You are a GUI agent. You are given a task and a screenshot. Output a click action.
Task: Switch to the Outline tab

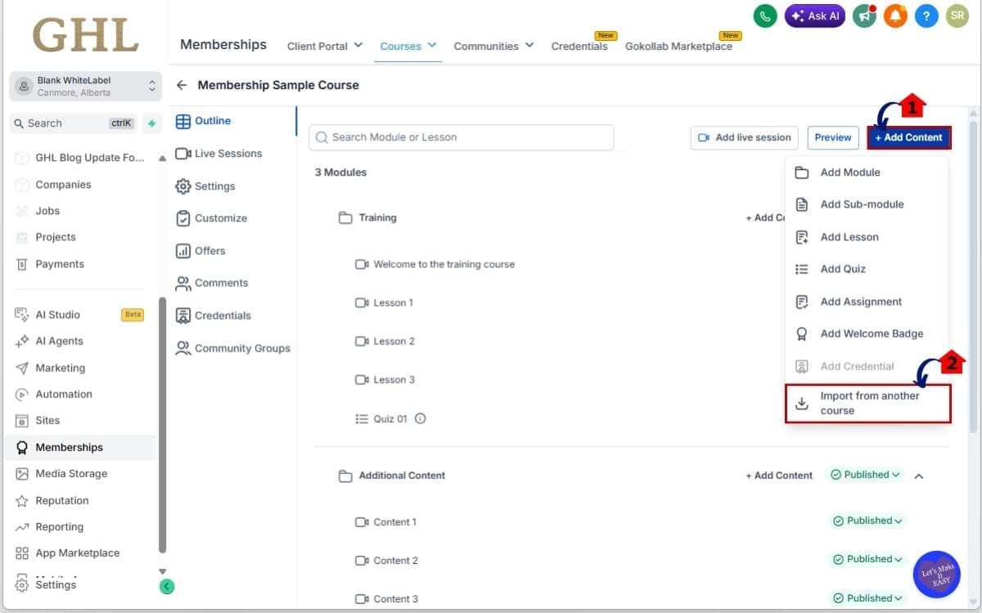[204, 121]
